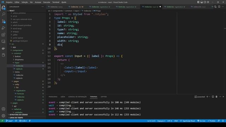Click the VS Code logo in title bar
226x127 pixels.
[2, 2]
